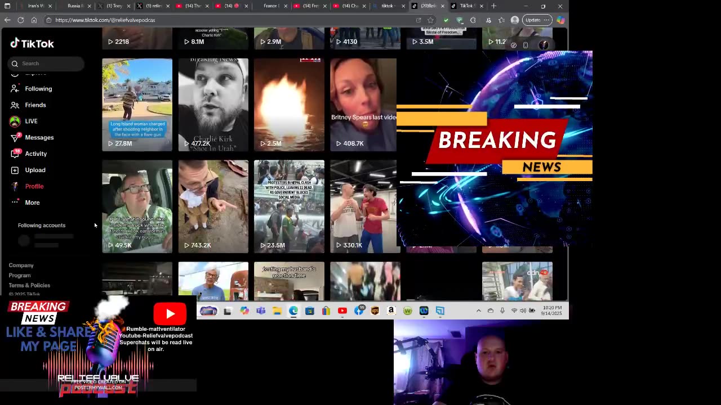The height and width of the screenshot is (405, 721).
Task: Expand Company footer link
Action: (x=21, y=265)
